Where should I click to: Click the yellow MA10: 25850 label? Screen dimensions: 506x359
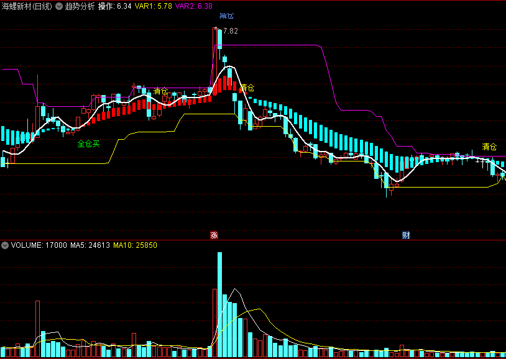pyautogui.click(x=136, y=245)
